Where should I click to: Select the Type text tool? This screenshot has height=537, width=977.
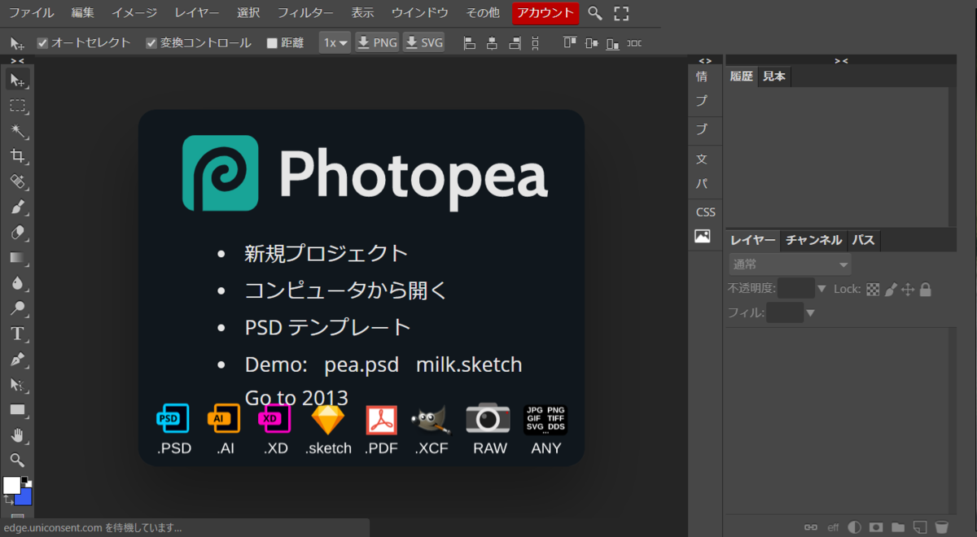[17, 334]
